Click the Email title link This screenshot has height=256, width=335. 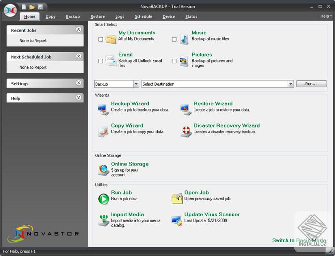click(x=126, y=54)
